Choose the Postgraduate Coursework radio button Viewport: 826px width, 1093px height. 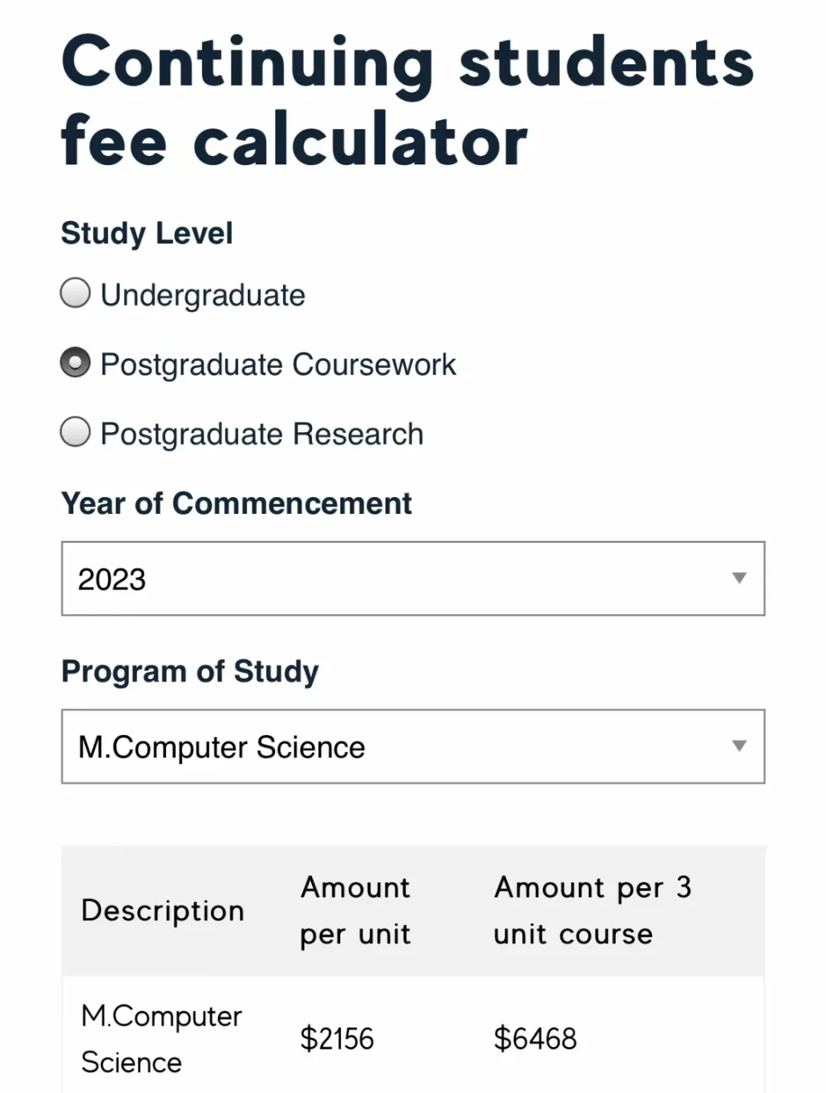click(75, 363)
